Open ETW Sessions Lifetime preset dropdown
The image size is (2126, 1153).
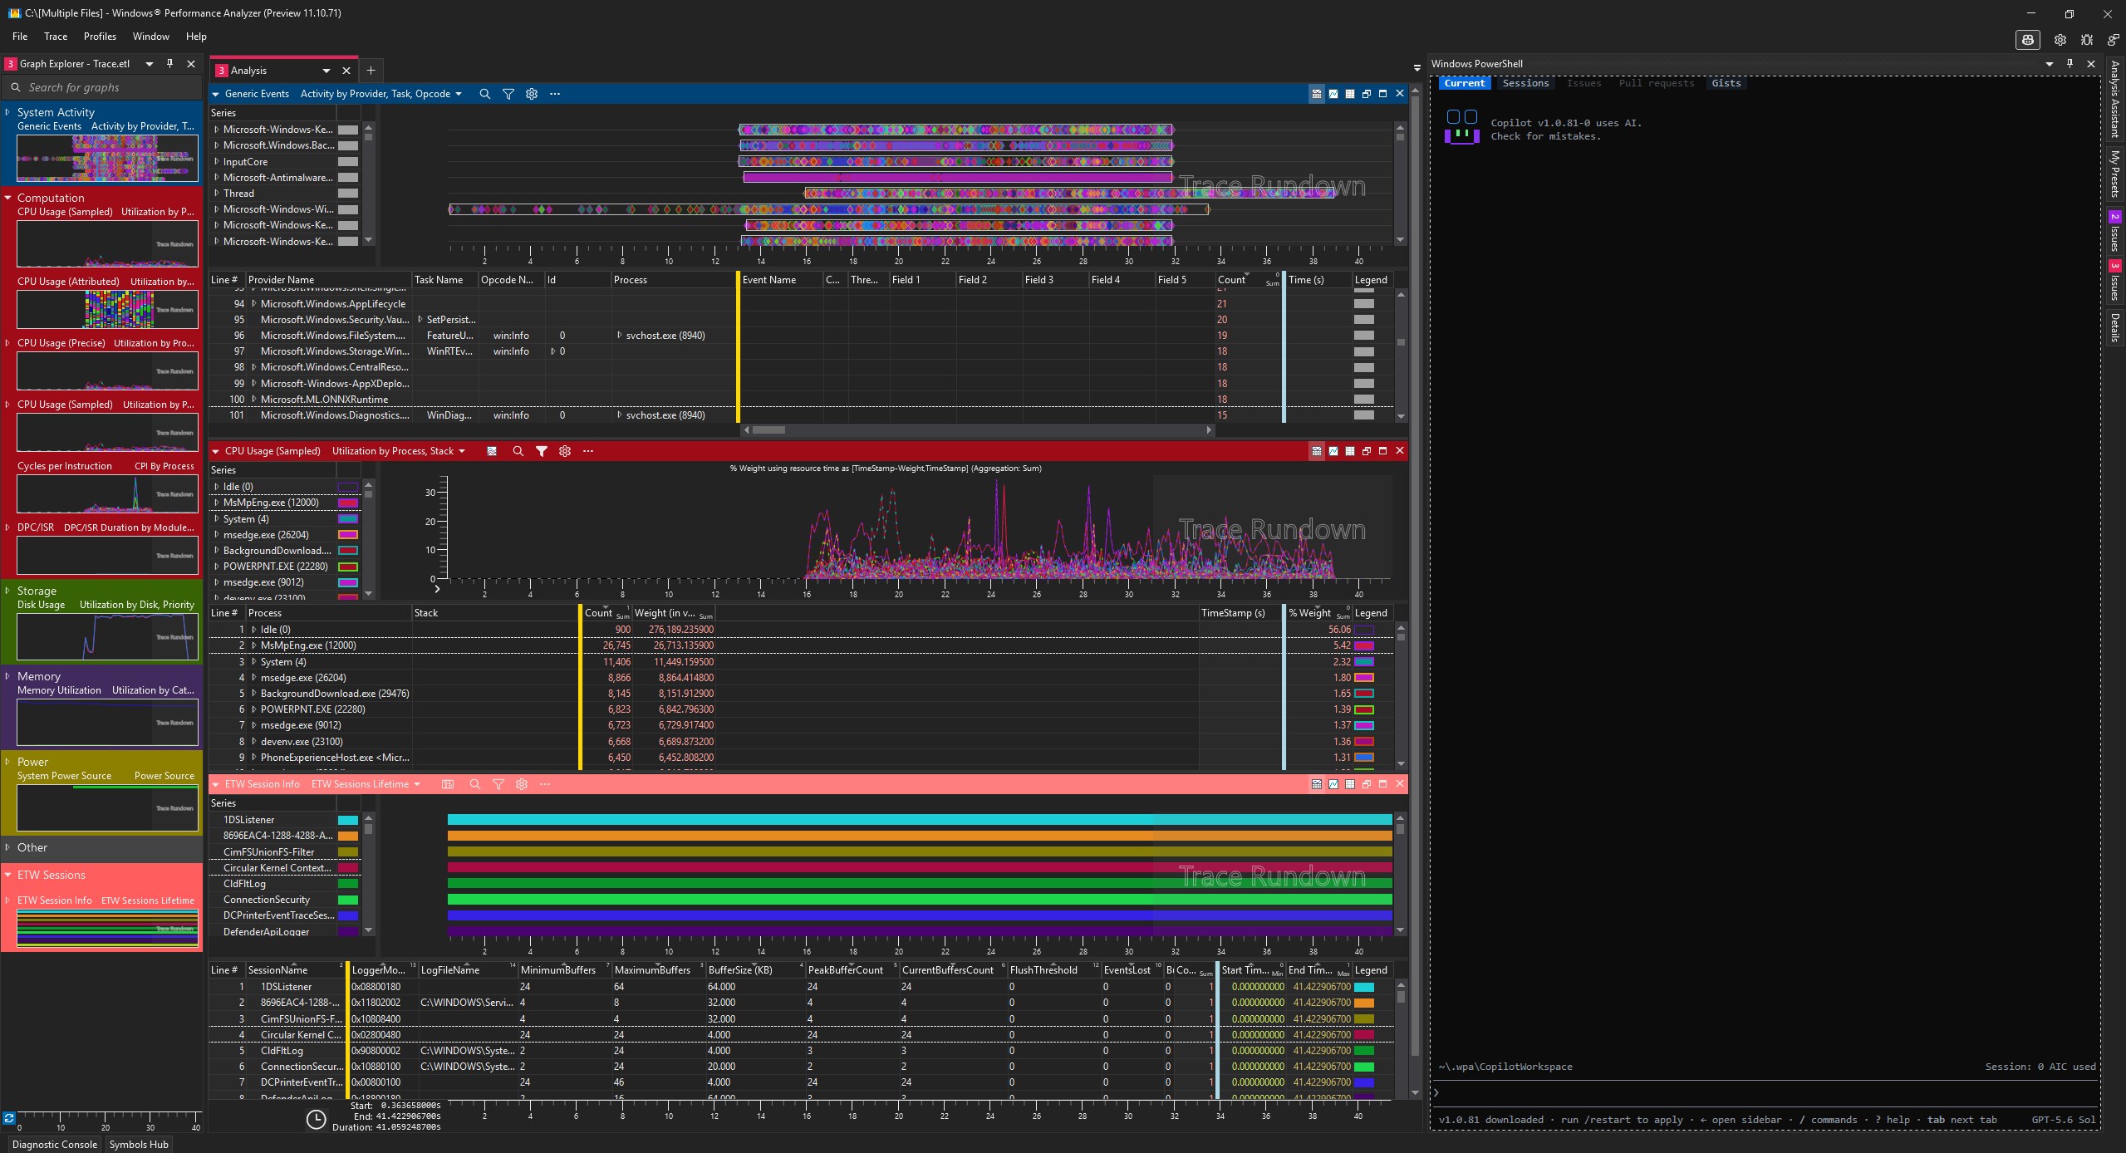pyautogui.click(x=366, y=784)
